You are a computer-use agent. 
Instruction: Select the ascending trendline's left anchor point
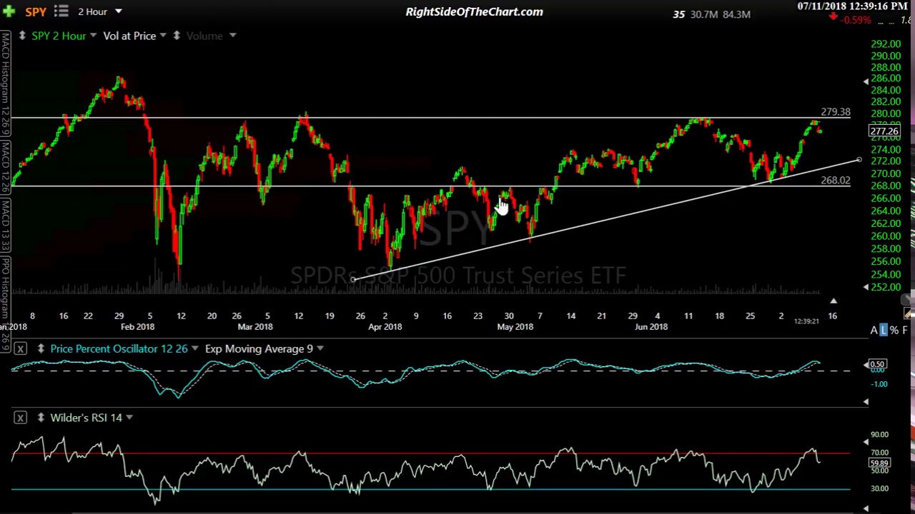tap(353, 279)
